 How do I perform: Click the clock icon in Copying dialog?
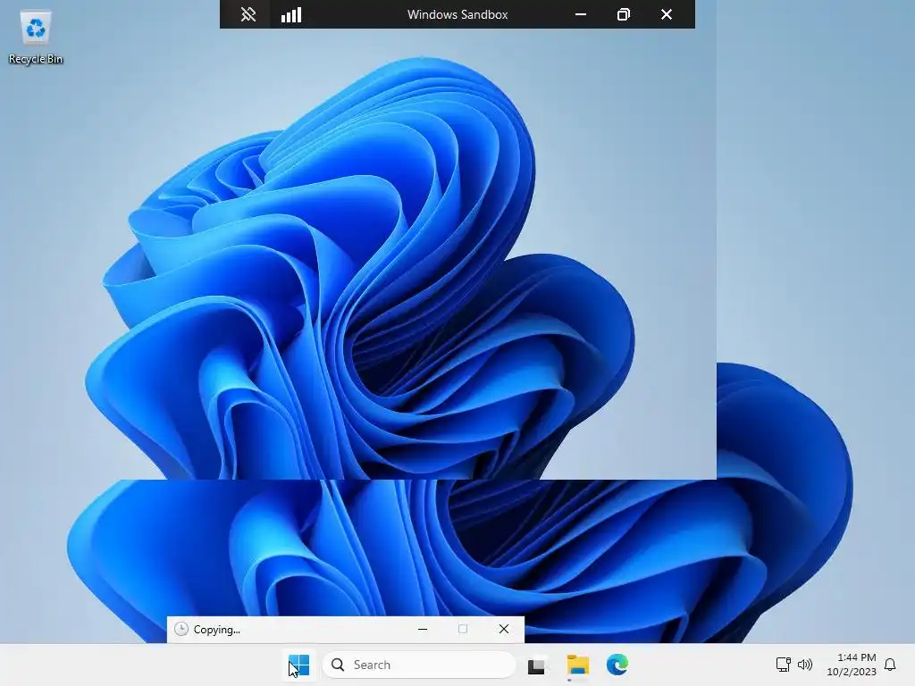tap(181, 629)
